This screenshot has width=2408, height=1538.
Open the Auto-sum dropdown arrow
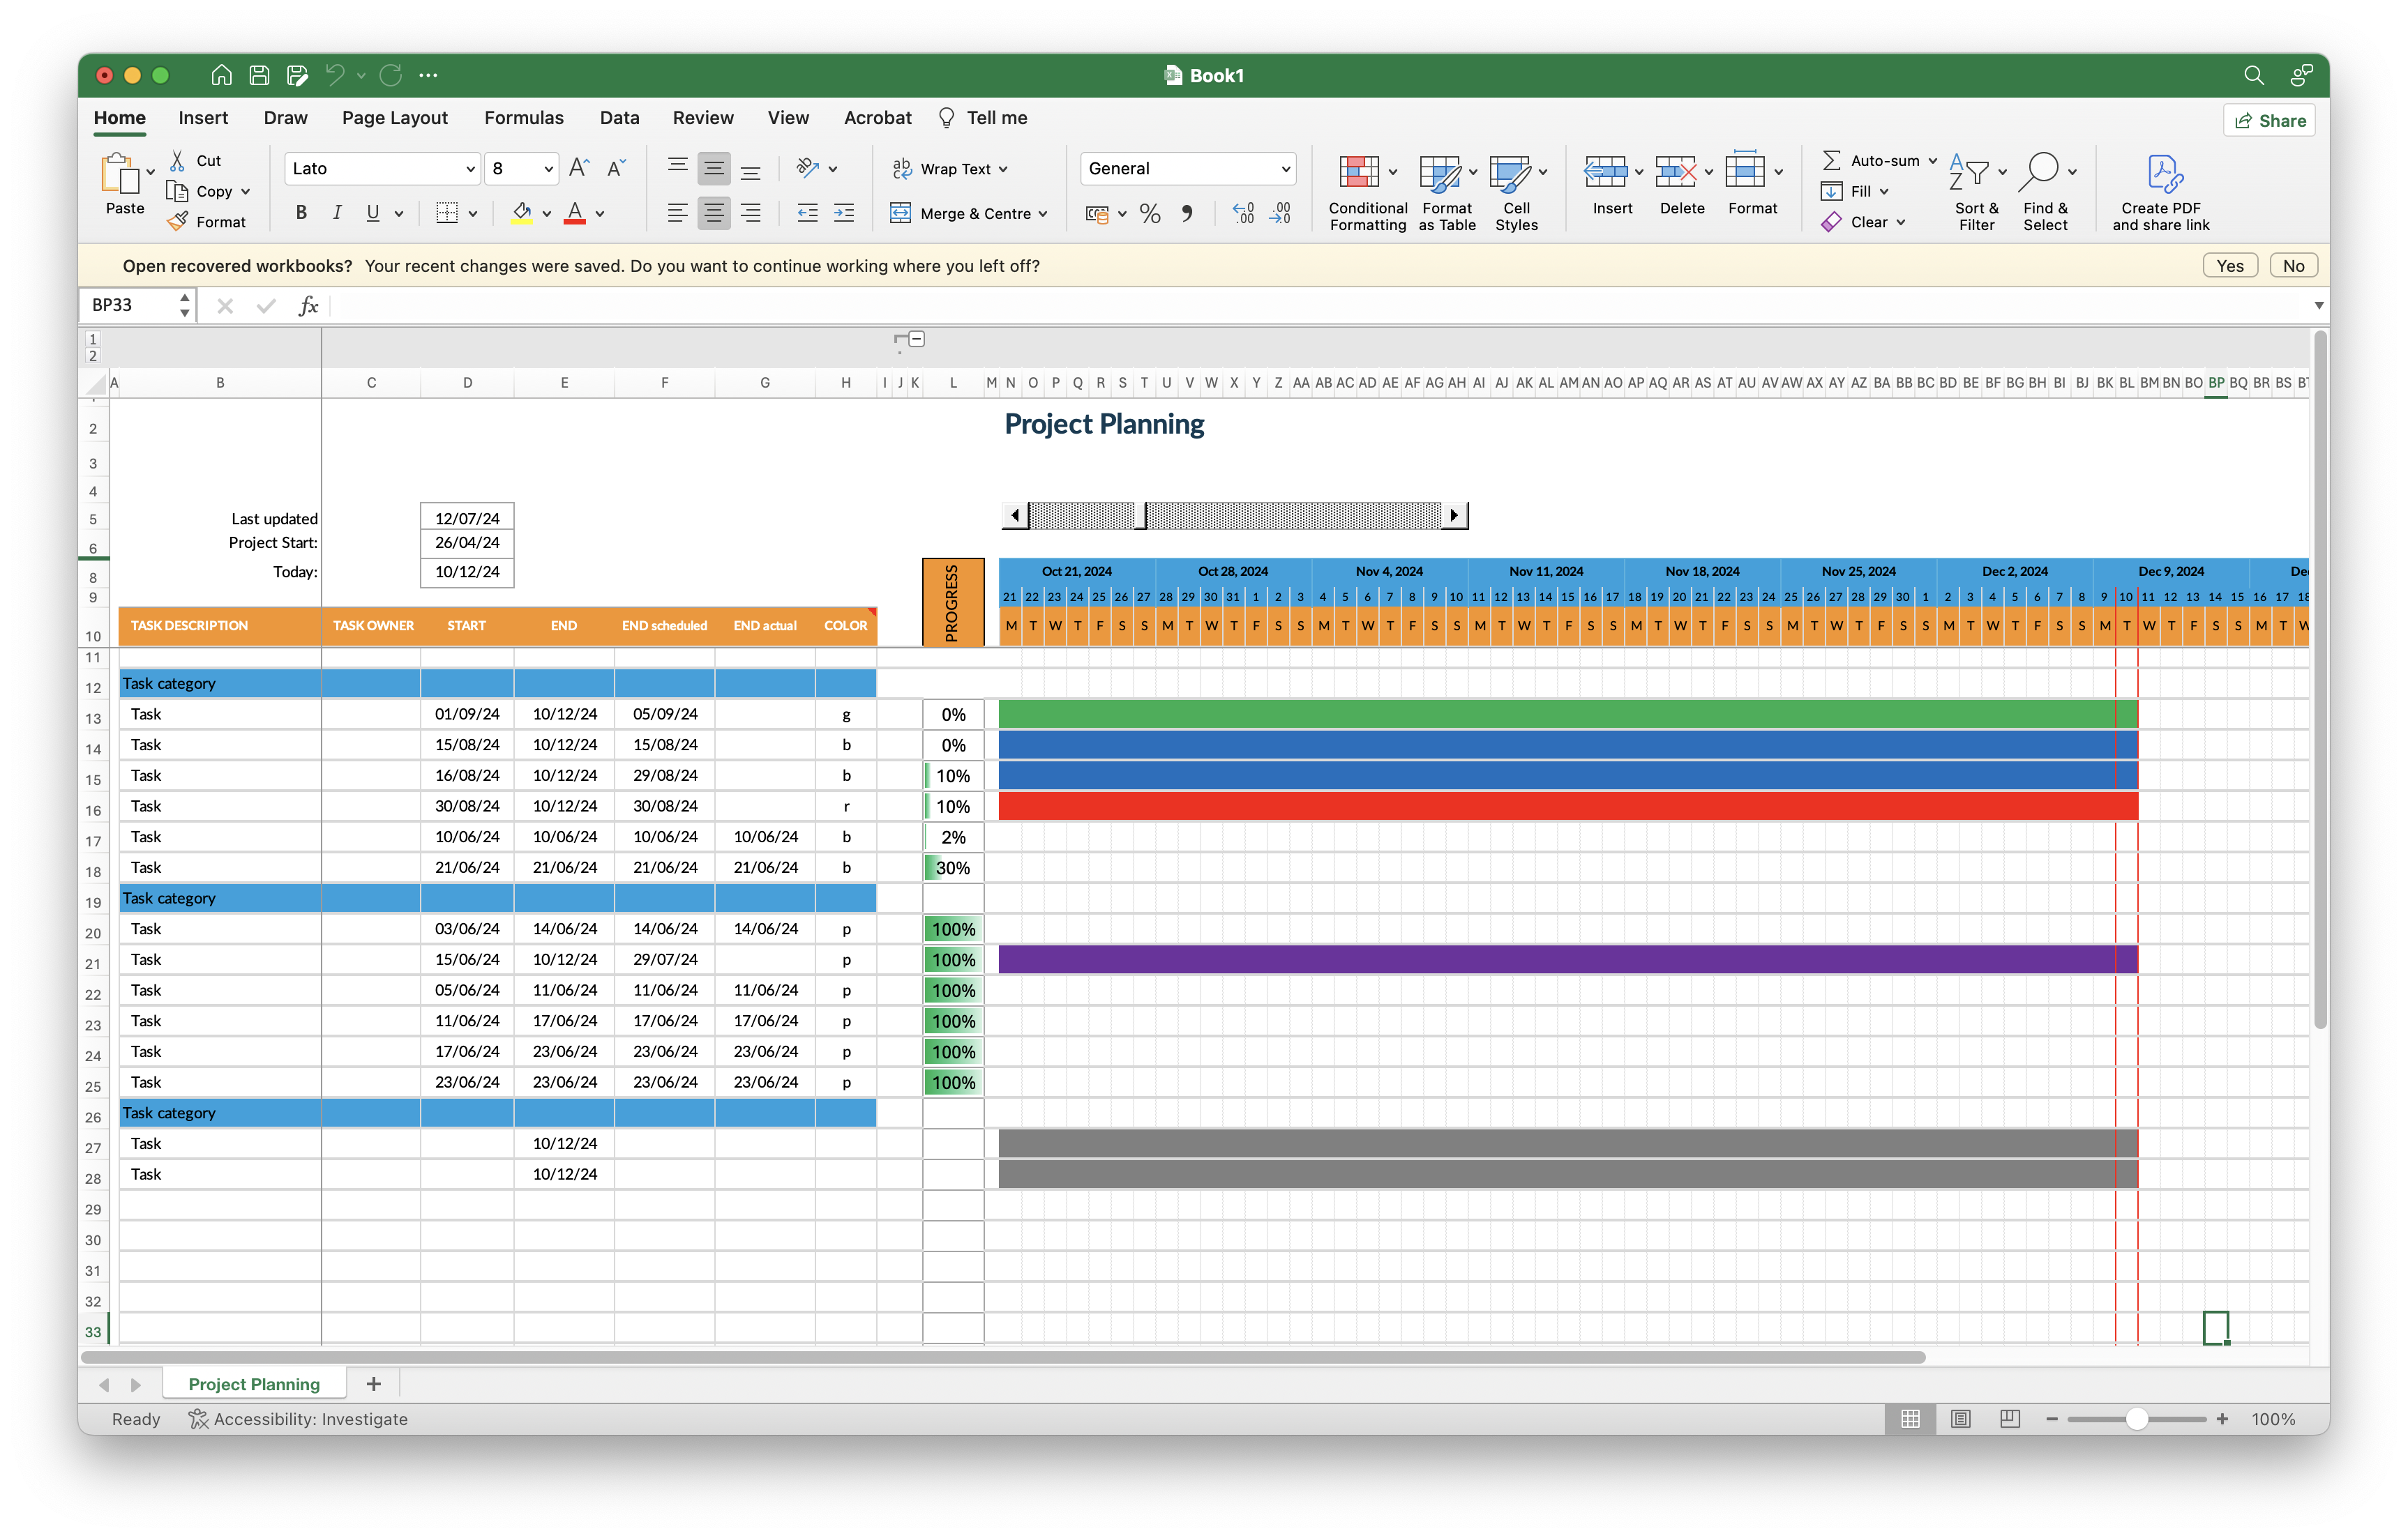pos(1932,161)
